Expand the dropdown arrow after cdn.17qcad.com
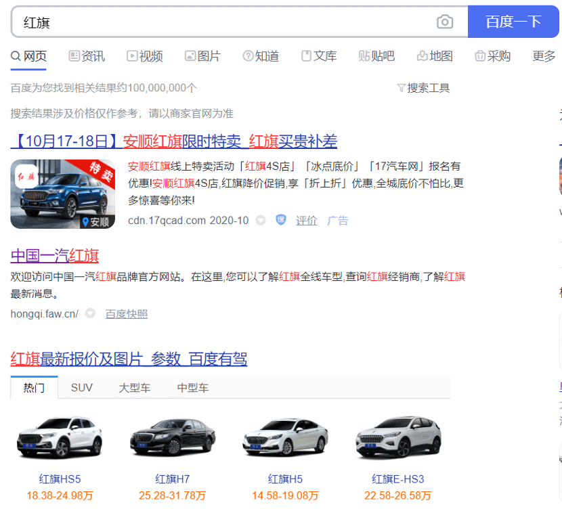Viewport: 562px width, 509px height. pos(261,220)
